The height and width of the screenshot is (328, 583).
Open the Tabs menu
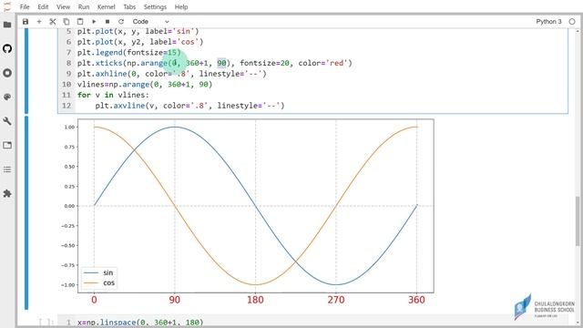tap(129, 6)
